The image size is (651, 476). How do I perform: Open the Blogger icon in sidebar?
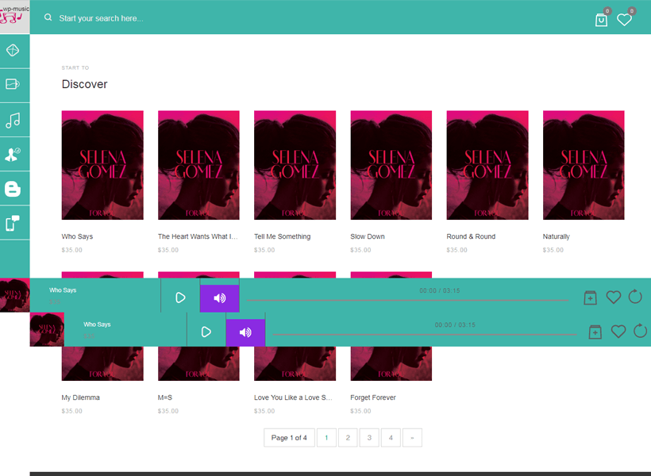point(13,189)
